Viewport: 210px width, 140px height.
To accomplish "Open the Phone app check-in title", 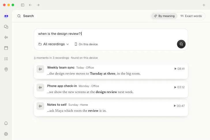I will (62, 86).
